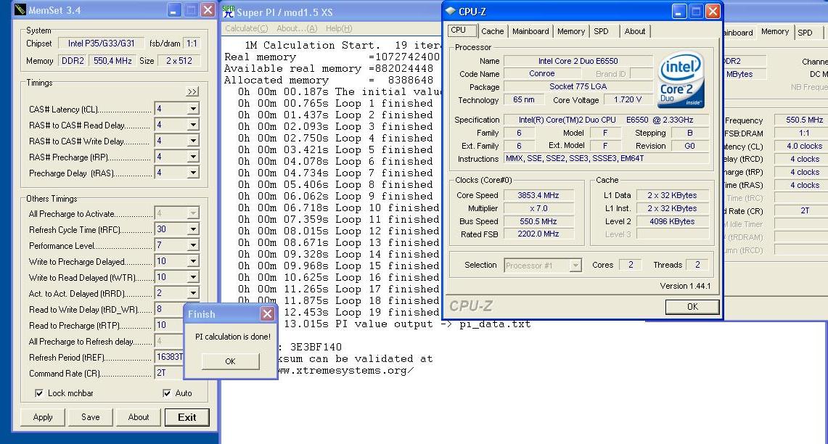The height and width of the screenshot is (444, 828).
Task: Click OK in the Finish dialog
Action: [230, 361]
